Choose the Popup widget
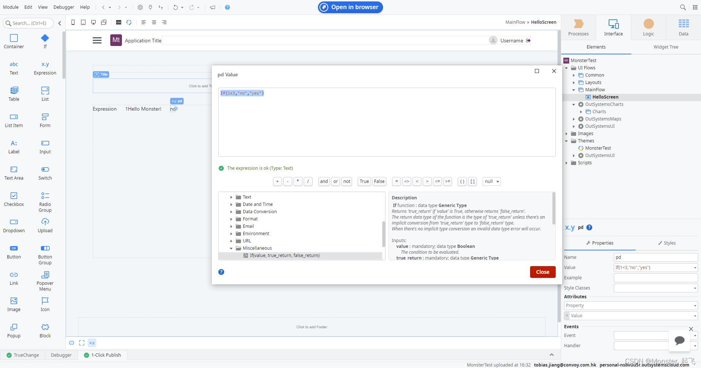 14,330
